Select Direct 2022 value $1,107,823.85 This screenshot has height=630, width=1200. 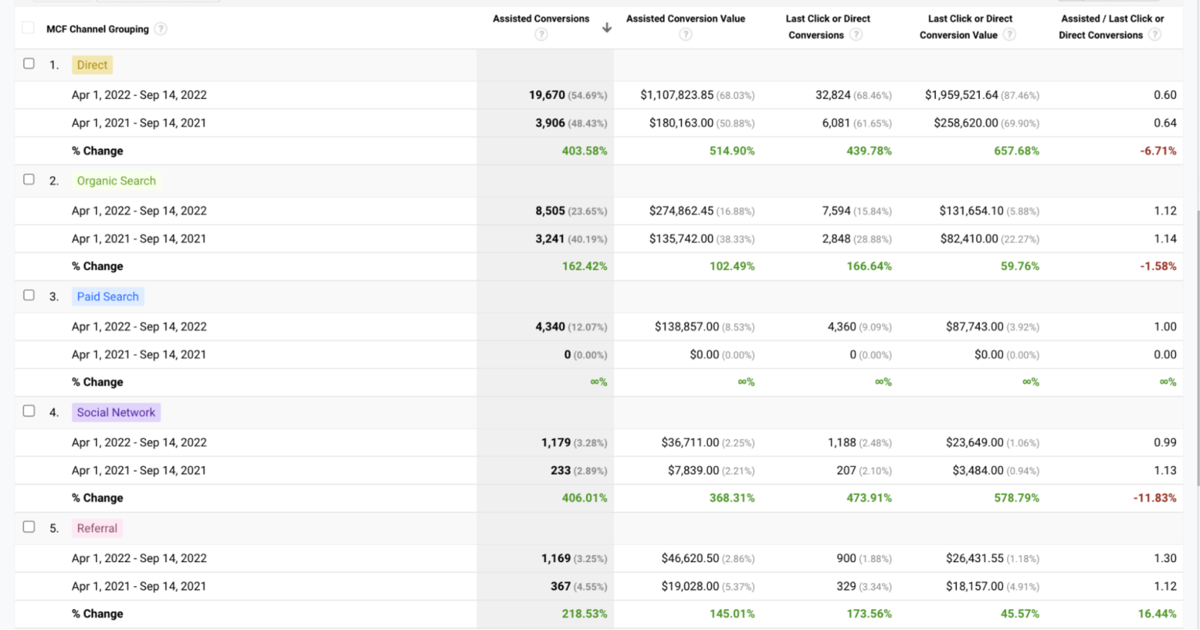coord(677,95)
